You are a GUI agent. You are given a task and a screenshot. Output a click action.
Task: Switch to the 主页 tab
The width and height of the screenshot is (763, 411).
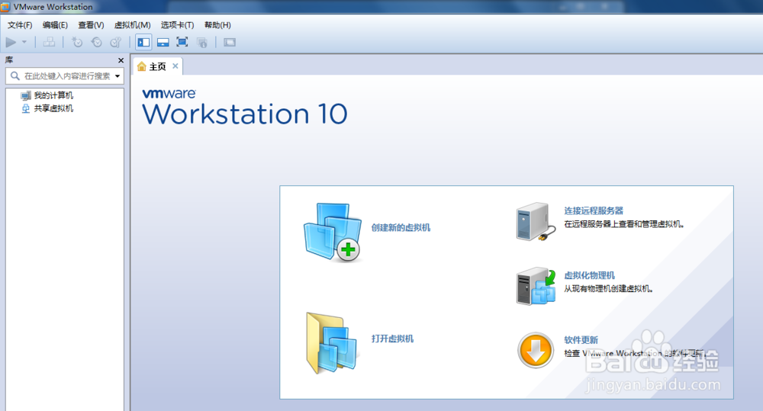(x=158, y=66)
